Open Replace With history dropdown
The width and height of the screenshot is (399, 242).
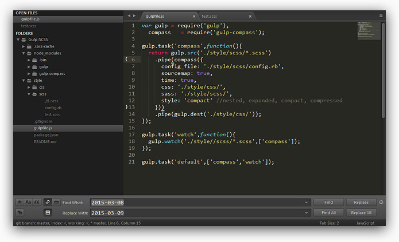pyautogui.click(x=306, y=213)
